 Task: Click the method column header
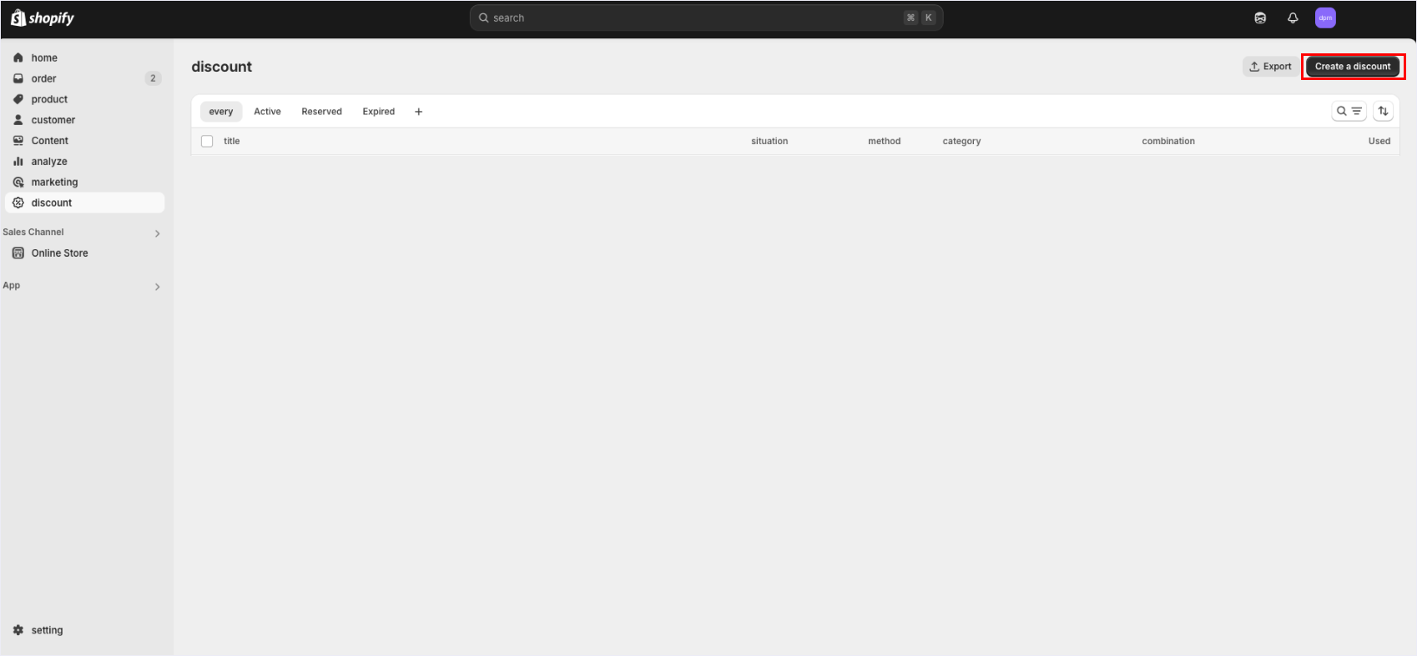[x=884, y=142]
